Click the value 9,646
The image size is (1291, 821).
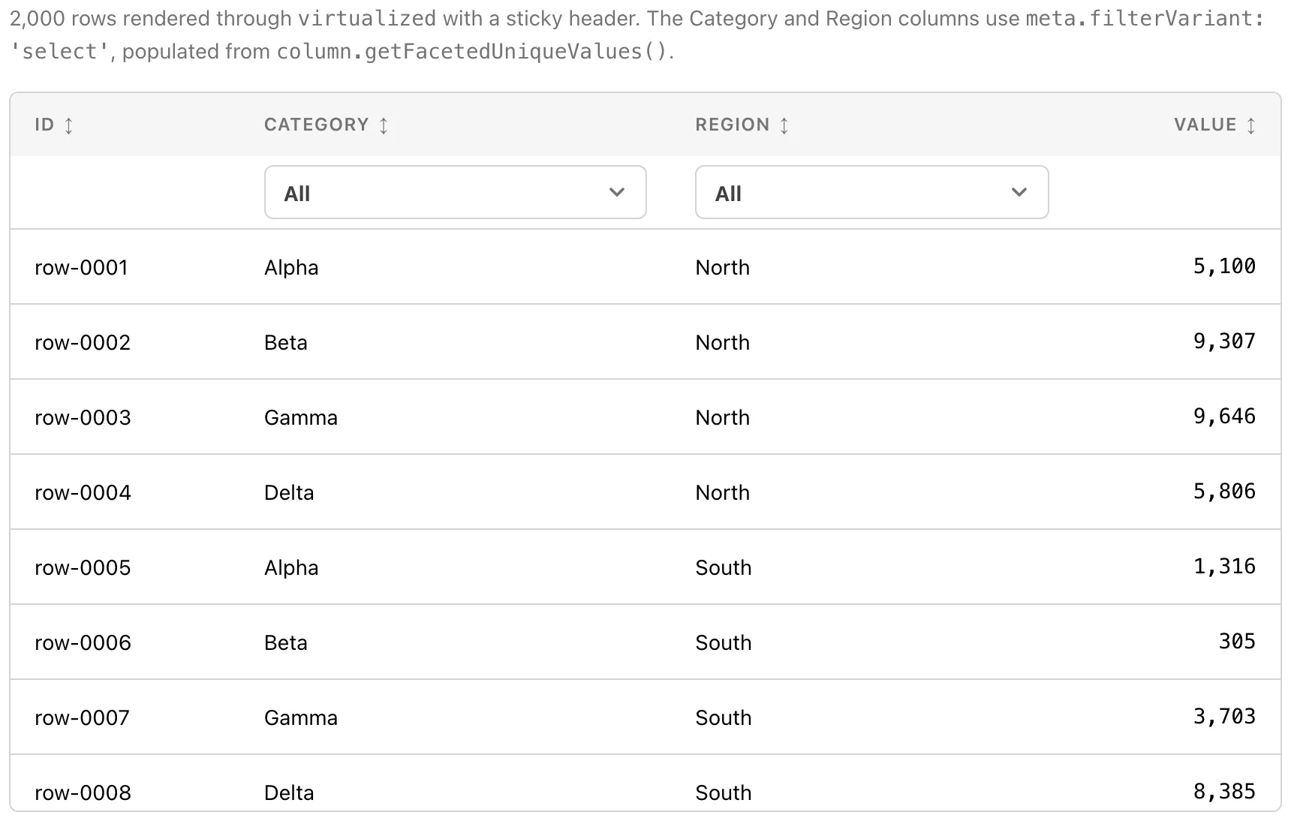[x=1224, y=417]
